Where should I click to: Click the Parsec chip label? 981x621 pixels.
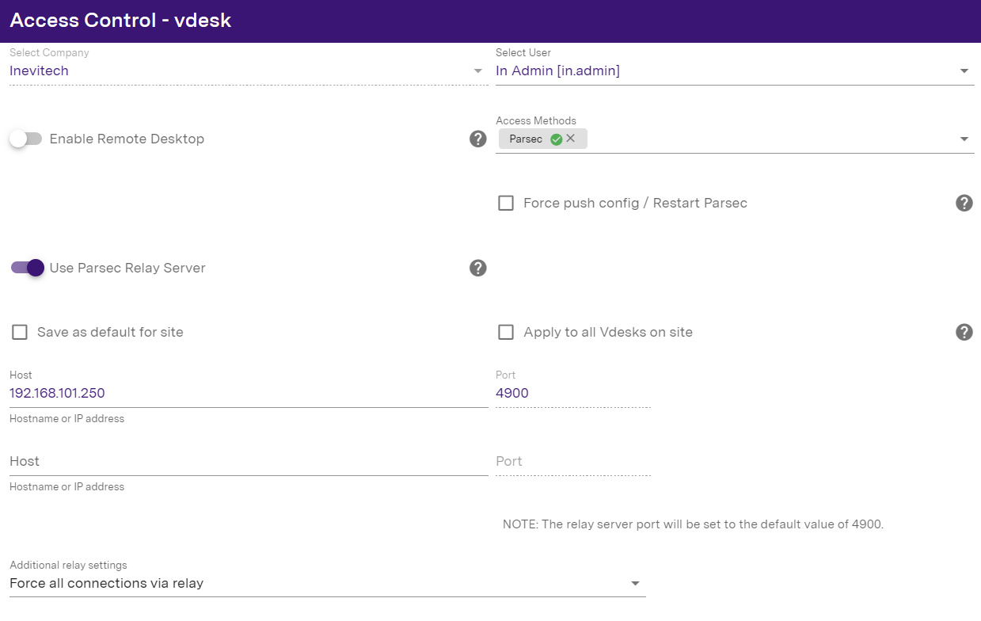click(526, 139)
